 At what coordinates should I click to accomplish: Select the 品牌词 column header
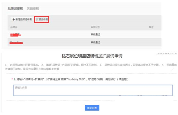(x=14, y=27)
